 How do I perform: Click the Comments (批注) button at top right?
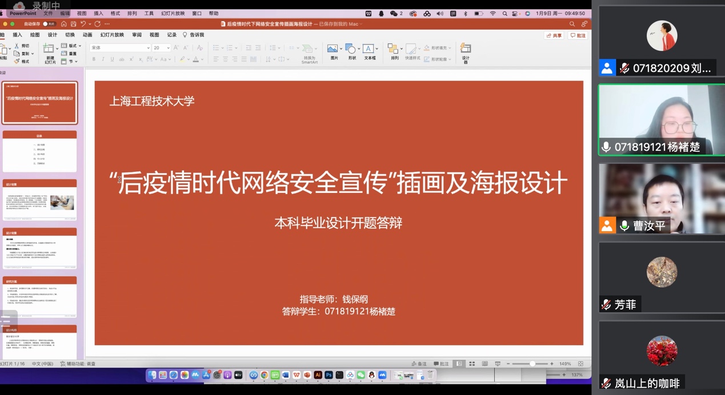578,35
